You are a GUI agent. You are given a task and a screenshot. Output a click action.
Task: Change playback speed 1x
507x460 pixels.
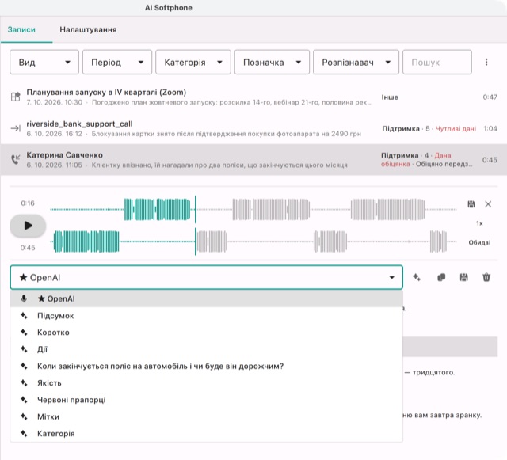click(479, 223)
